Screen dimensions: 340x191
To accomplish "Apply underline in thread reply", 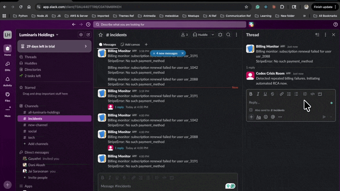I will click(265, 94).
